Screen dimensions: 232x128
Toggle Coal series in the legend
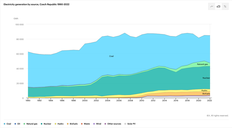[7, 124]
